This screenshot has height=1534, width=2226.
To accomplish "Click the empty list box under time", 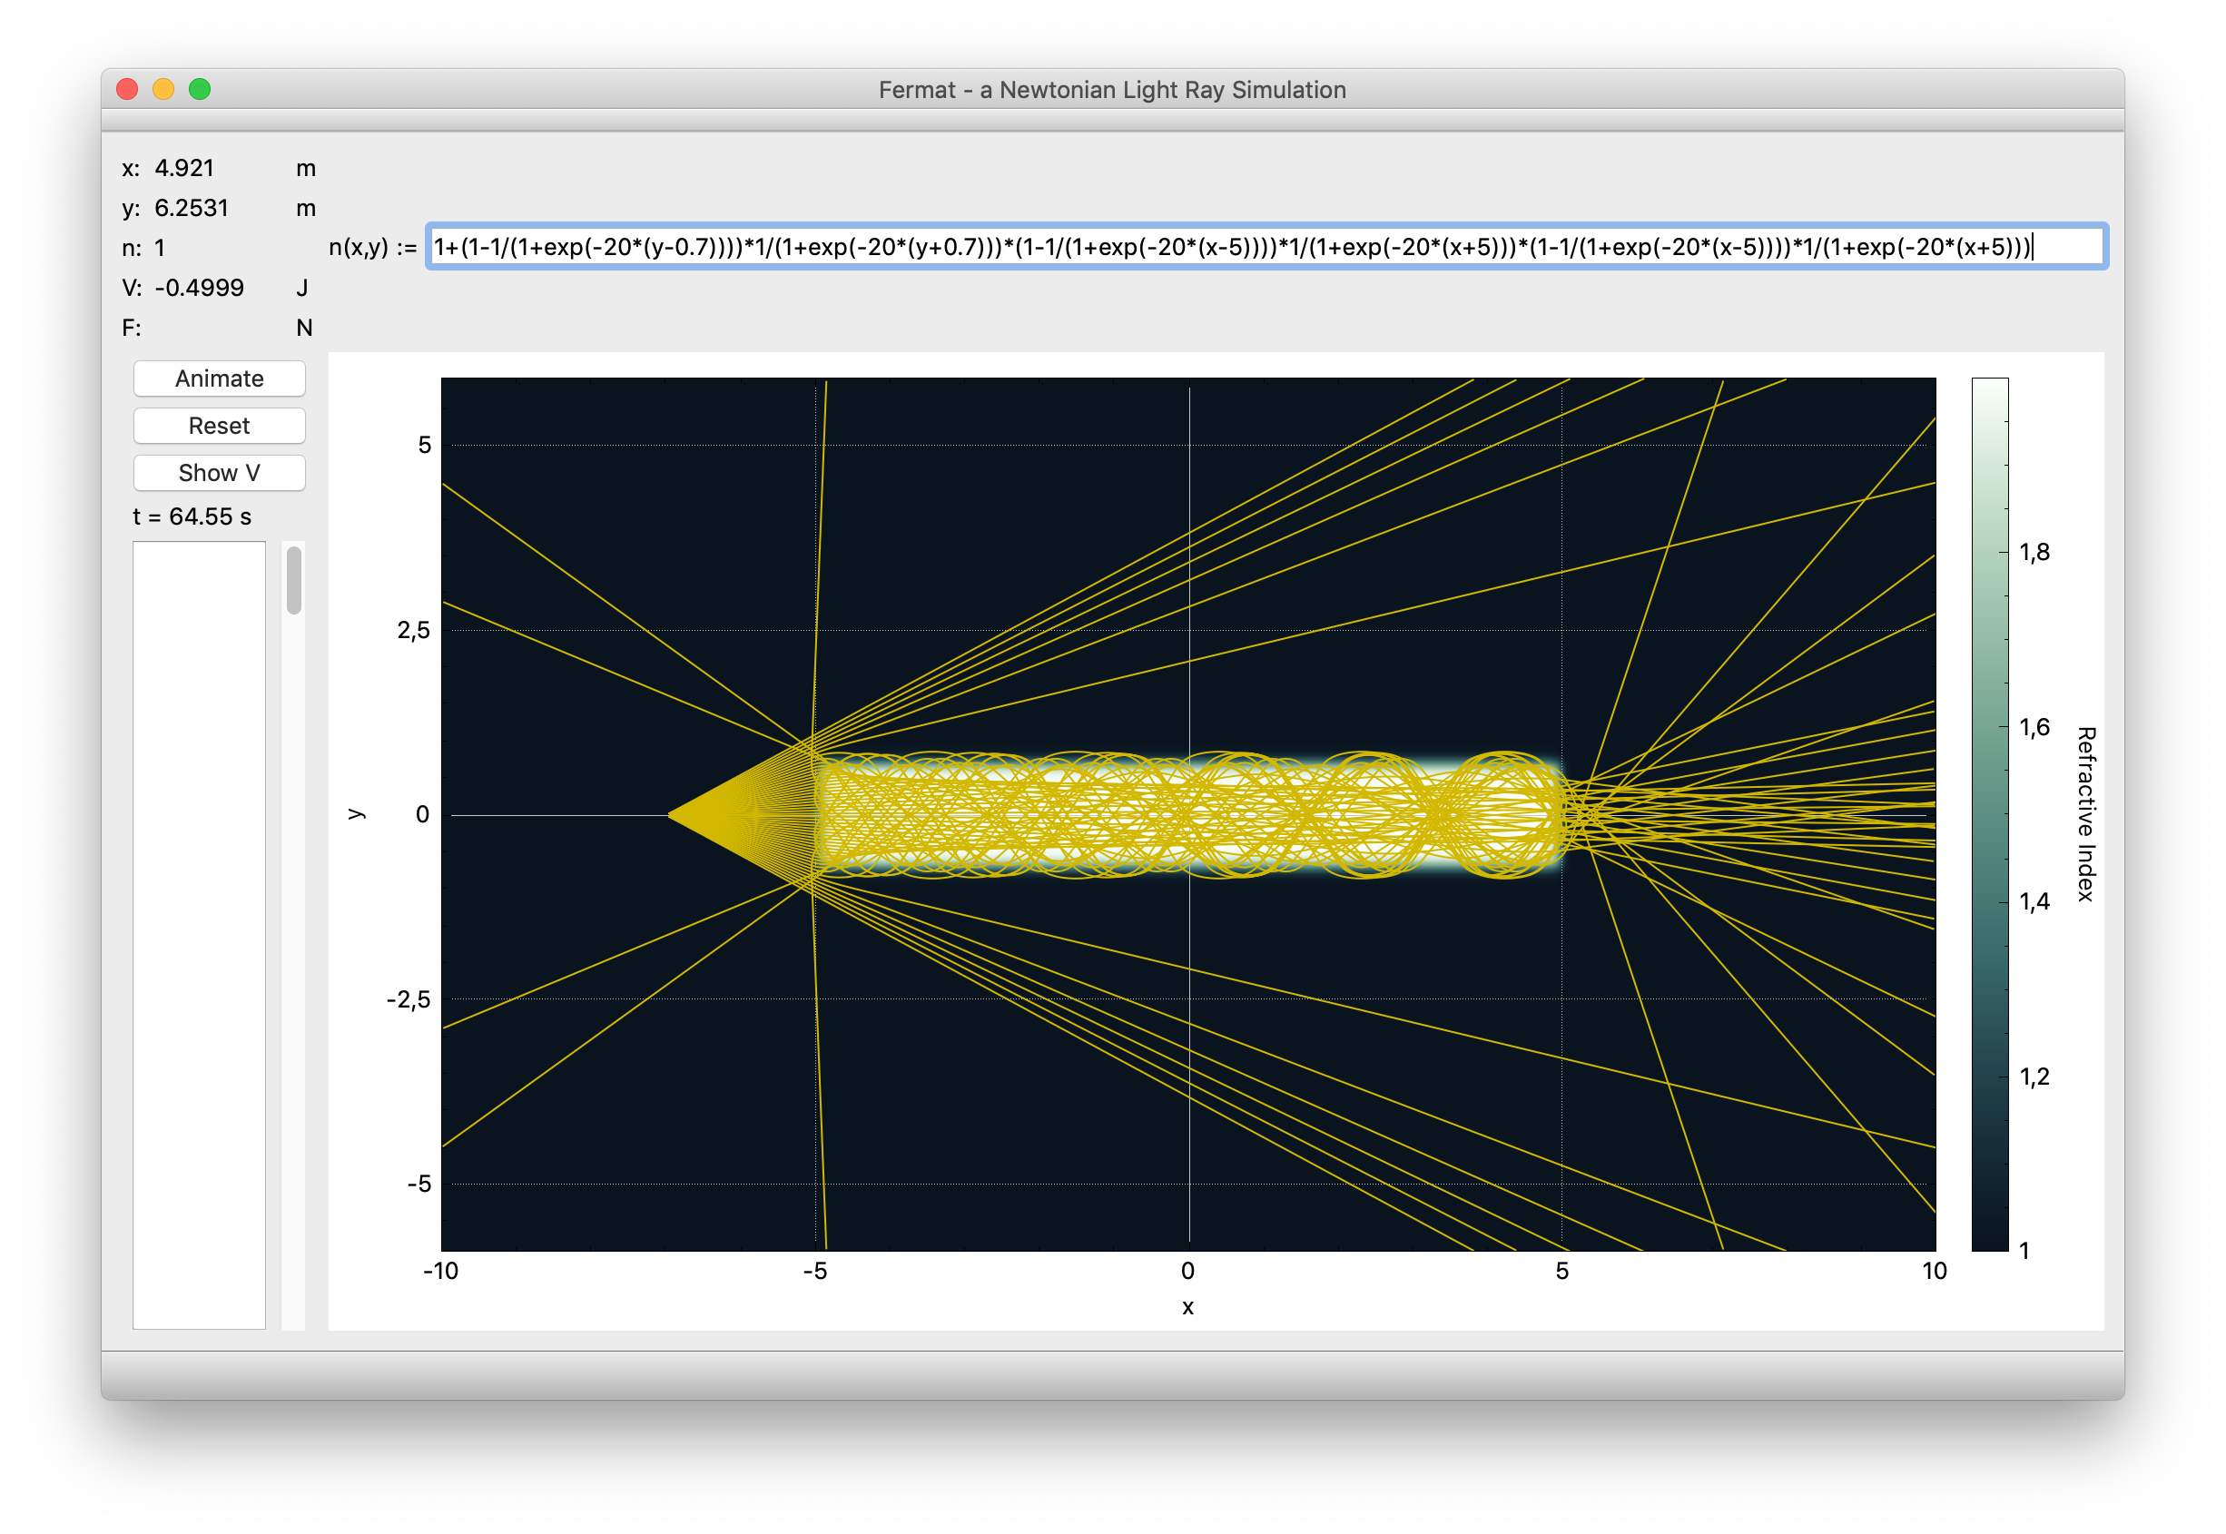I will tap(199, 935).
